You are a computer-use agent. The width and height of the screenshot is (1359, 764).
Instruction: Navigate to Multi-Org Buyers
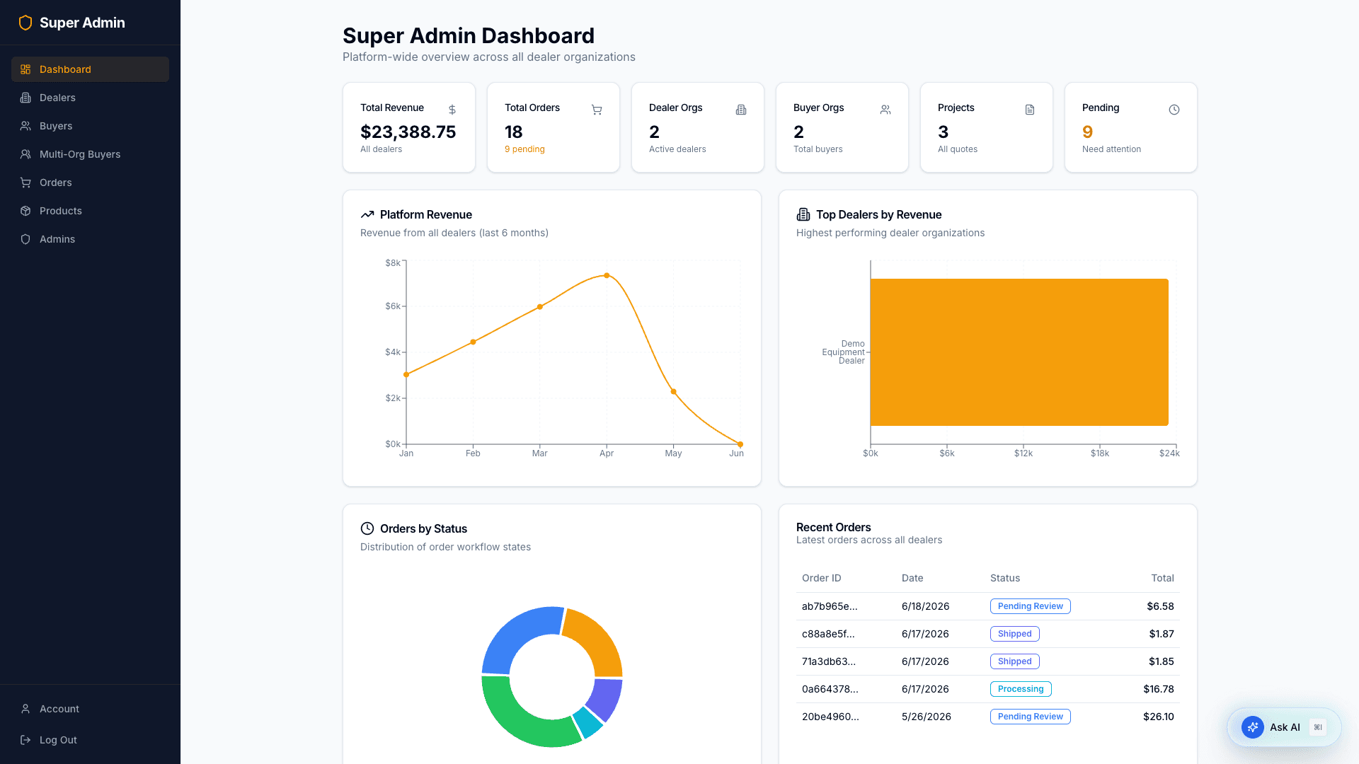pyautogui.click(x=90, y=154)
